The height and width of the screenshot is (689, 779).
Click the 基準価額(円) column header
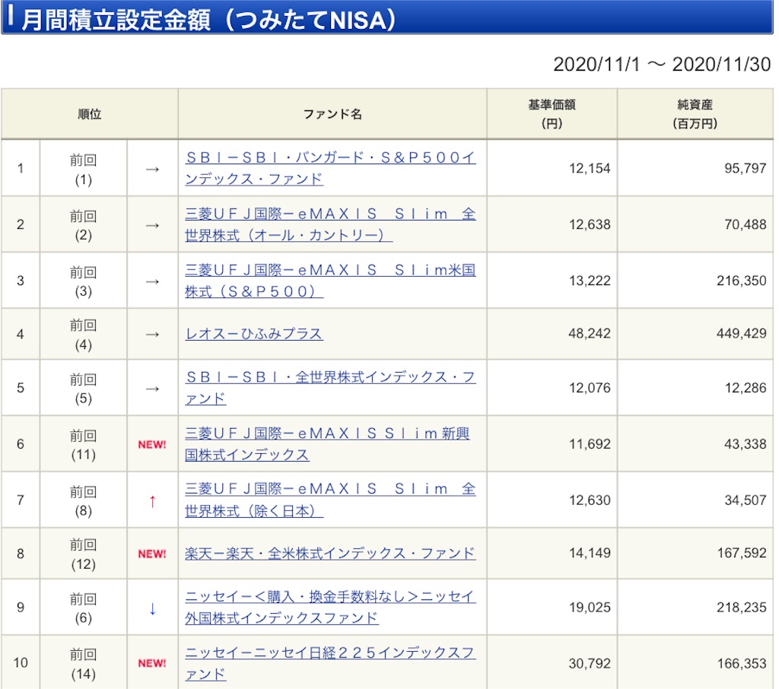tap(552, 114)
